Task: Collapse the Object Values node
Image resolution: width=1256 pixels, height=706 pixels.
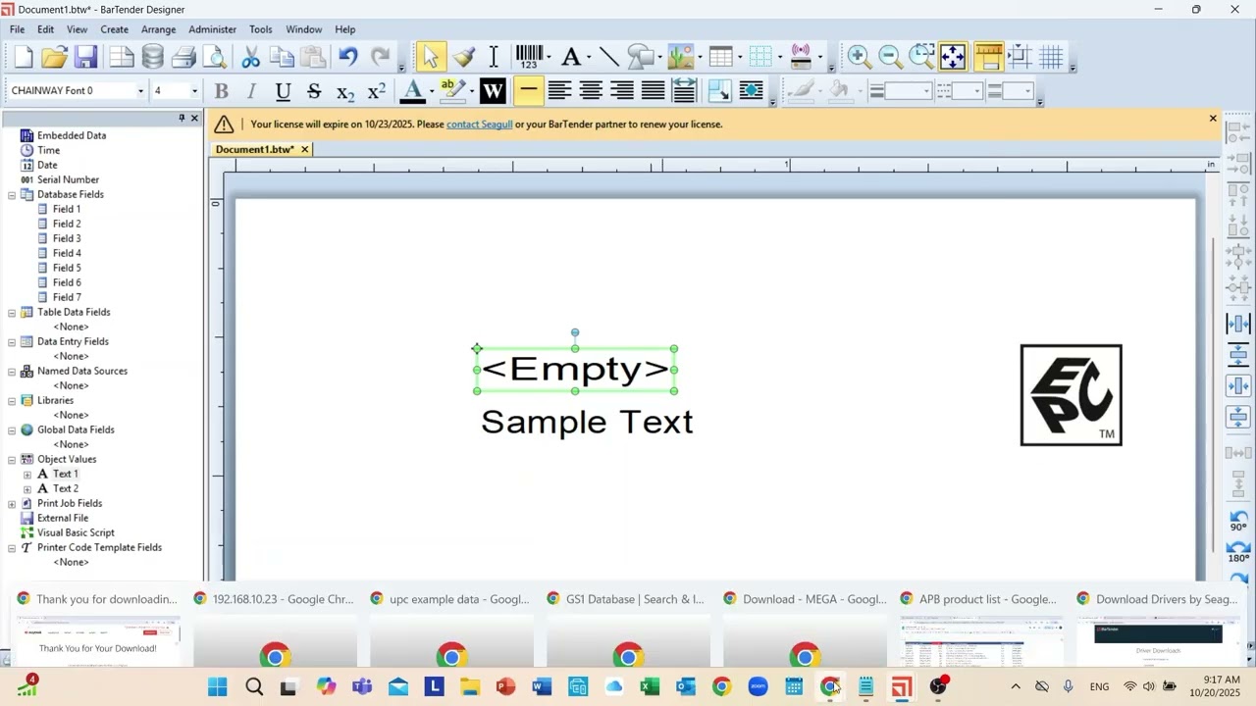Action: [12, 459]
